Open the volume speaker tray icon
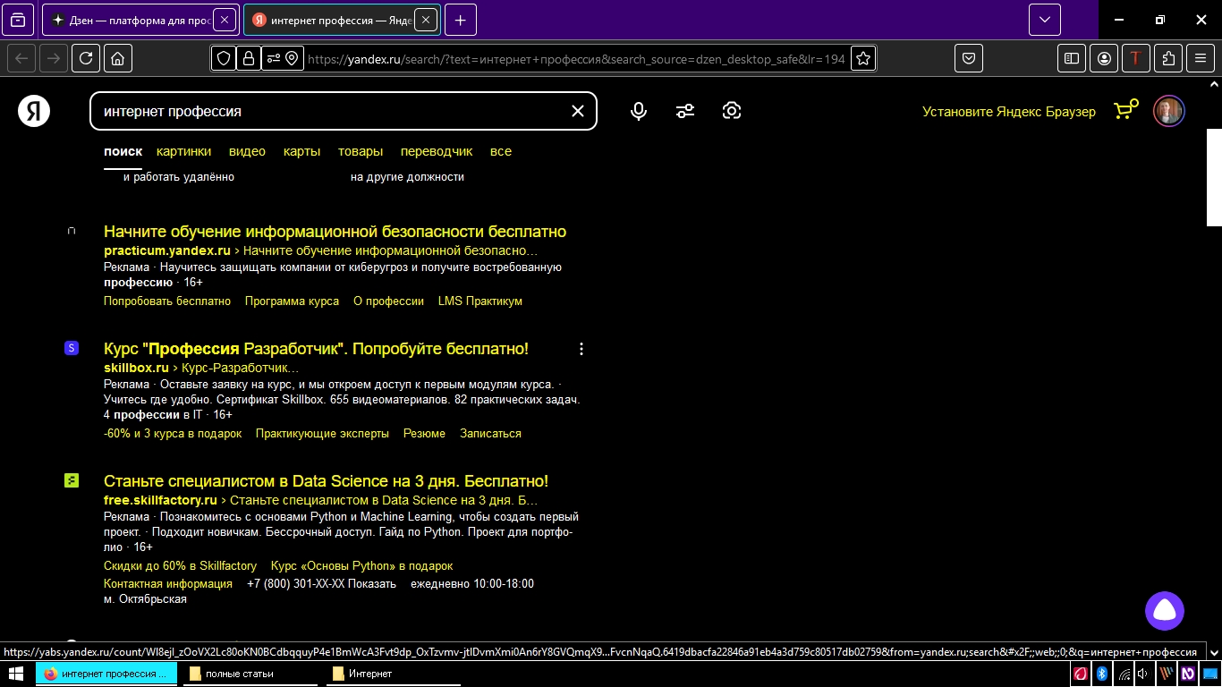 coord(1143,674)
